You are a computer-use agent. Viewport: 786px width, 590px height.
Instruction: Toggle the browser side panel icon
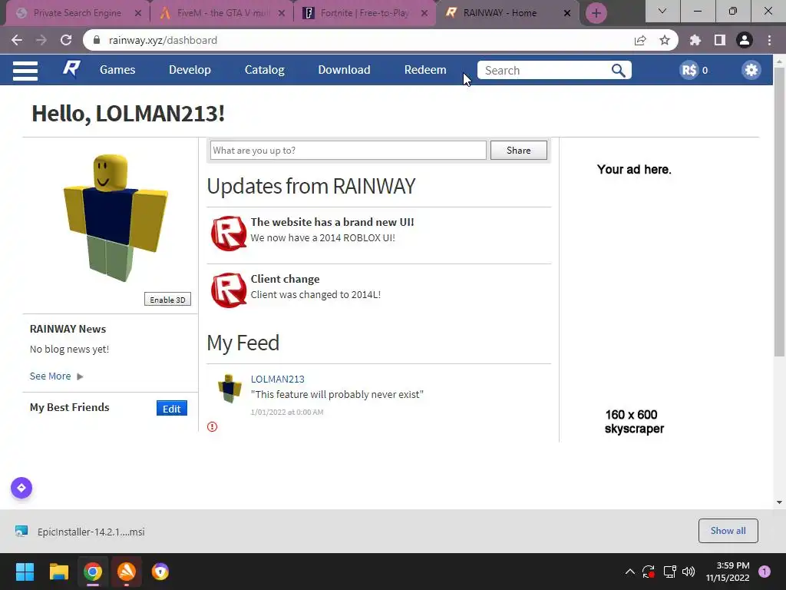(x=720, y=40)
